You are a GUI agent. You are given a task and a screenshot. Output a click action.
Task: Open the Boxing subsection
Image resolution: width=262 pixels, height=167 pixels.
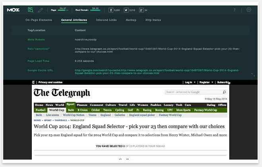pyautogui.click(x=159, y=110)
